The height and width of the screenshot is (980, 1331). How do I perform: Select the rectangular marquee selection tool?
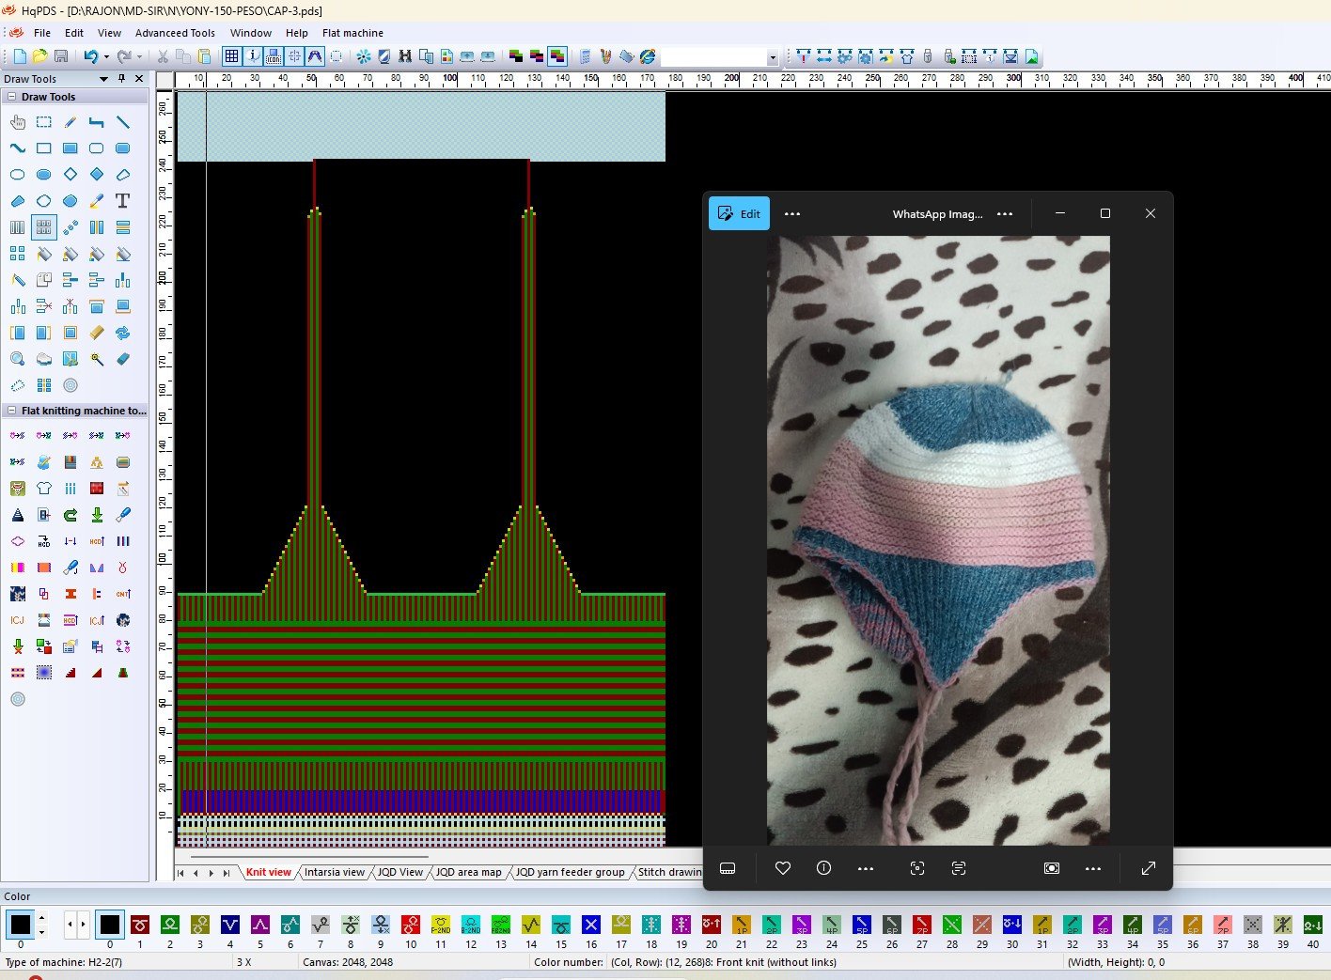(x=44, y=122)
